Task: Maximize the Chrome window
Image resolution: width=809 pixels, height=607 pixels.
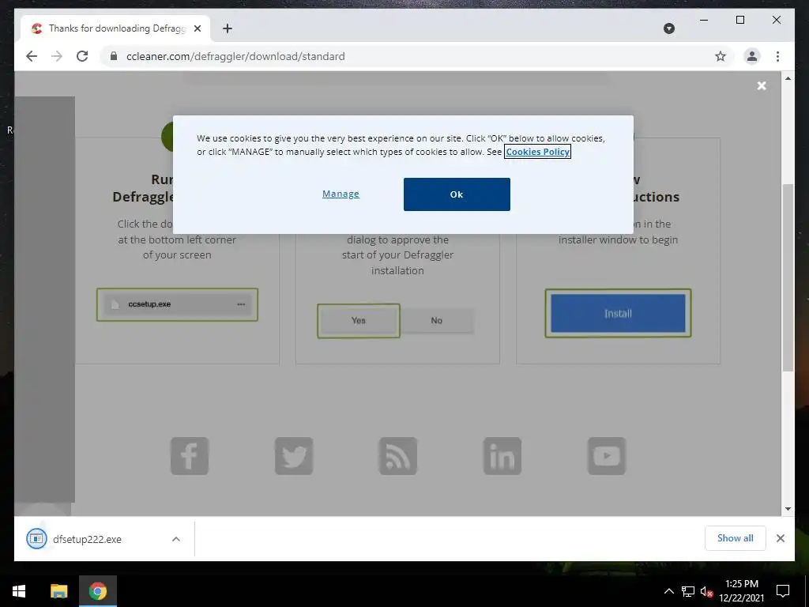Action: tap(739, 20)
